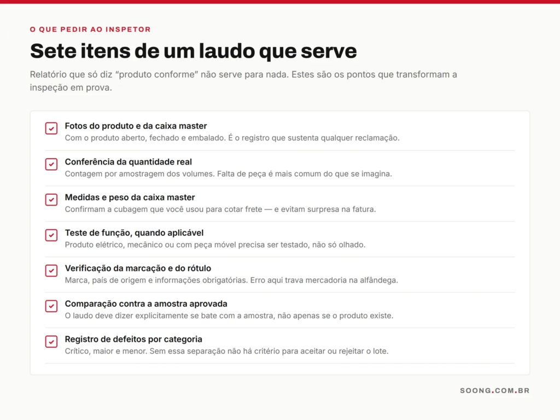Click the title 'Teste de função, quando aplicável'
The width and height of the screenshot is (560, 420).
134,233
